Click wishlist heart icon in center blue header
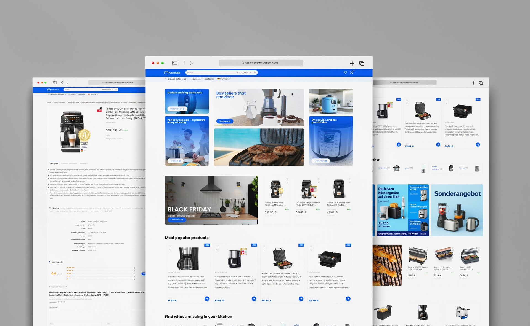This screenshot has height=326, width=530. click(345, 72)
